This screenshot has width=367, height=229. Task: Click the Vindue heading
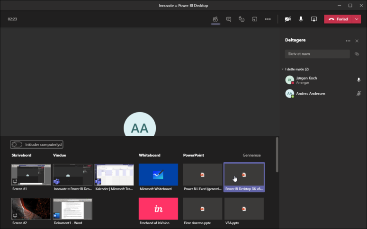[60, 155]
